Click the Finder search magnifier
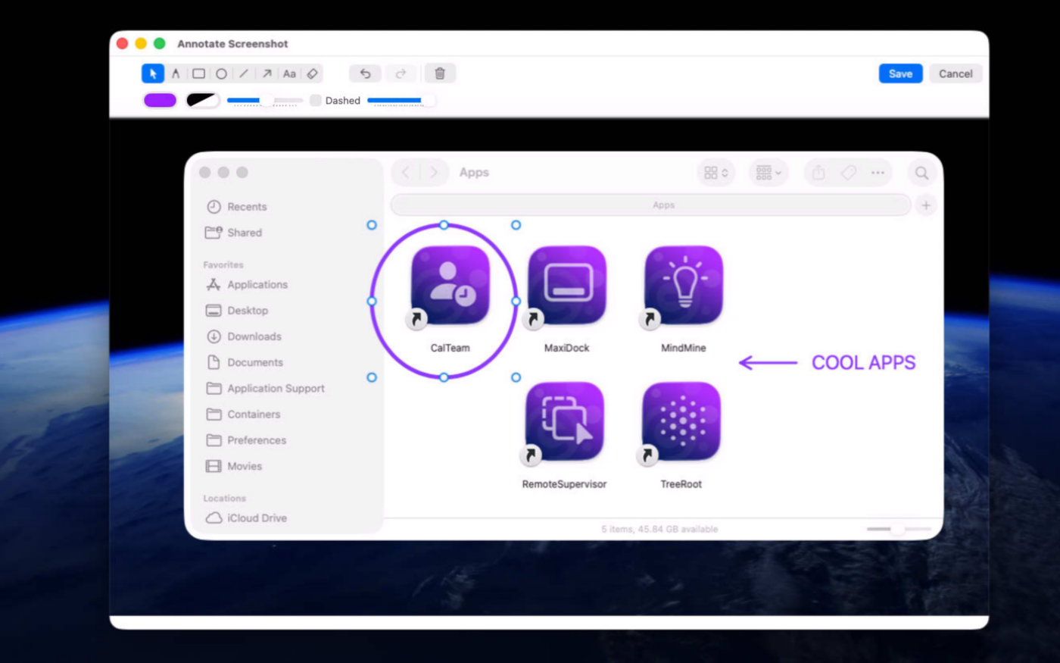This screenshot has width=1060, height=663. click(921, 173)
